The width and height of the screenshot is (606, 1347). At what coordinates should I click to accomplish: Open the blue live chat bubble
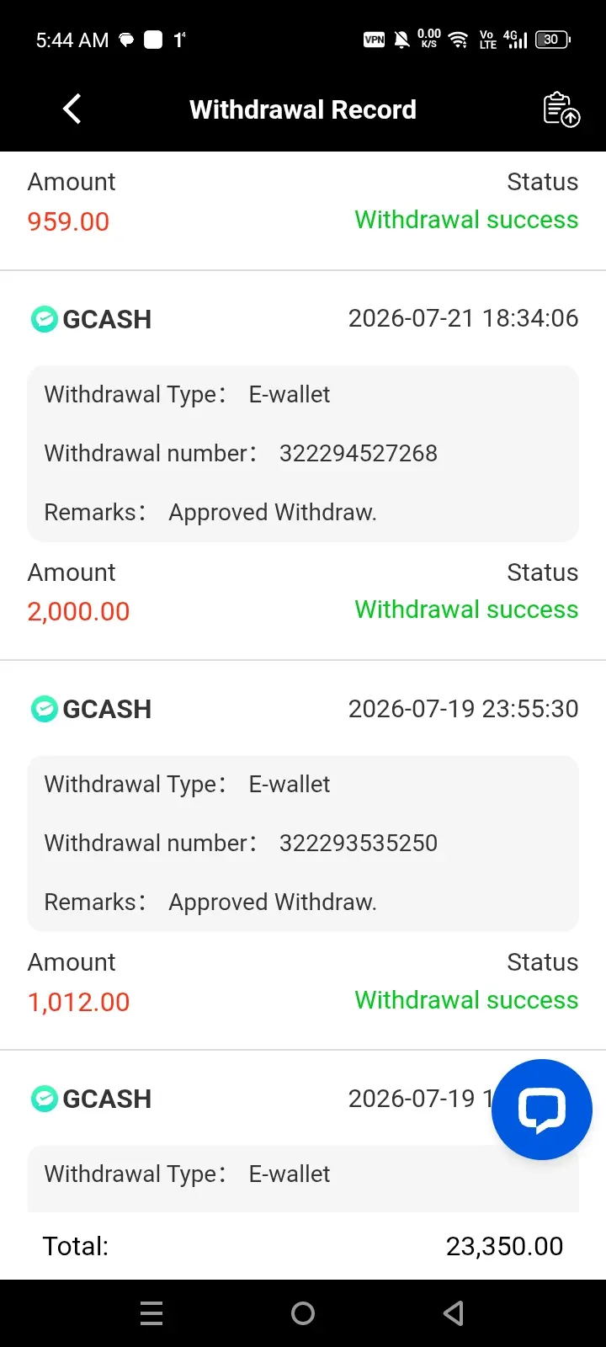pos(541,1110)
